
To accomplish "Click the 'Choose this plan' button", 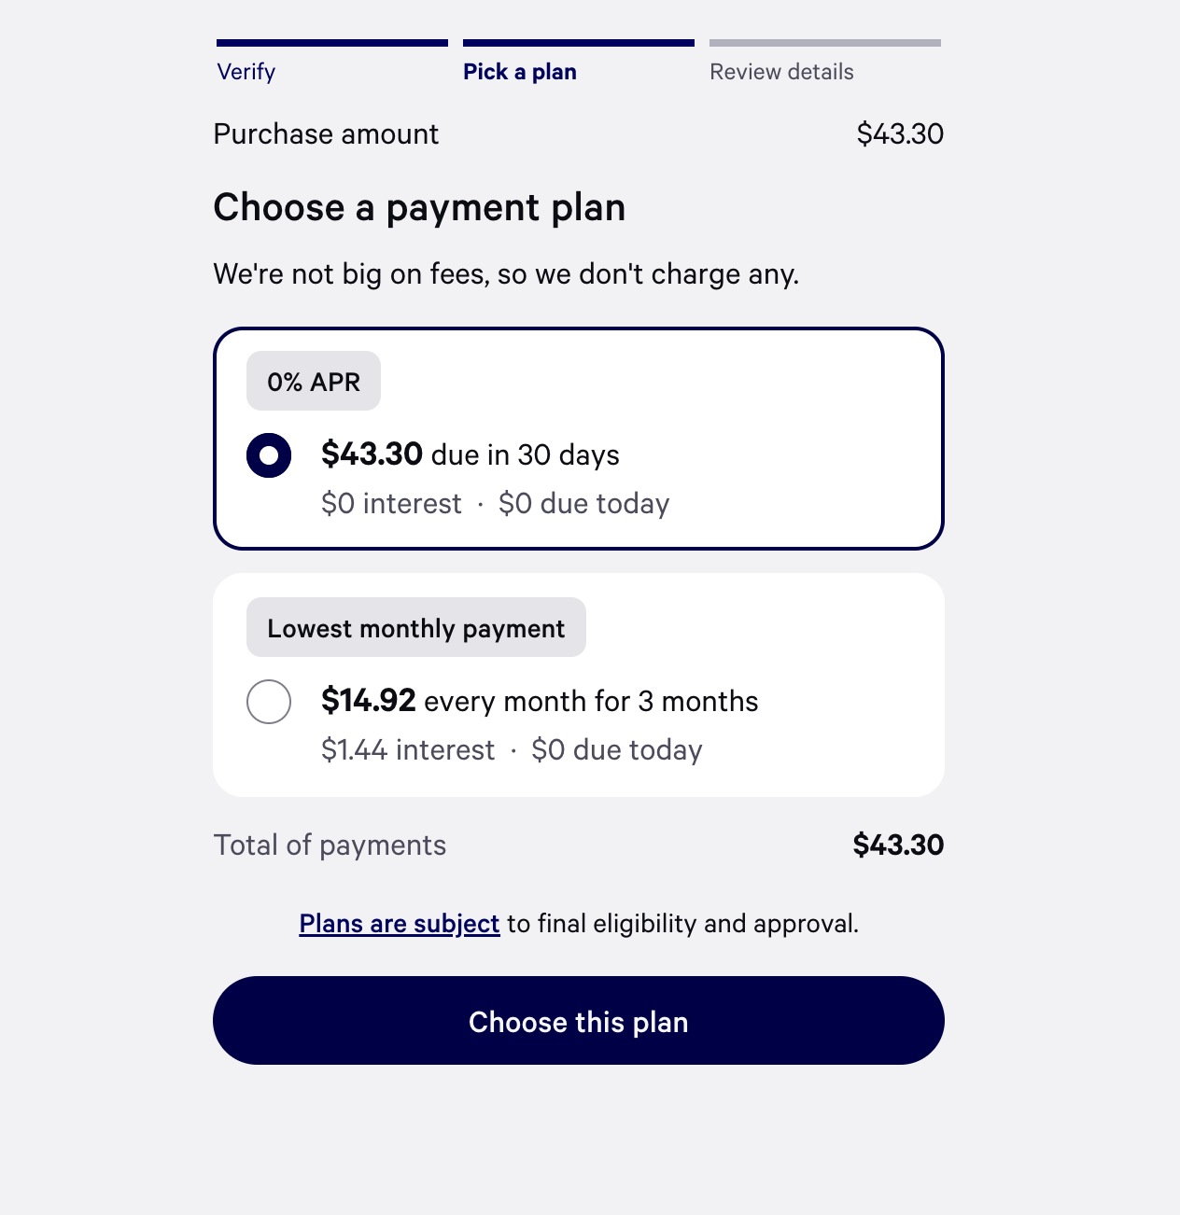I will (579, 1021).
